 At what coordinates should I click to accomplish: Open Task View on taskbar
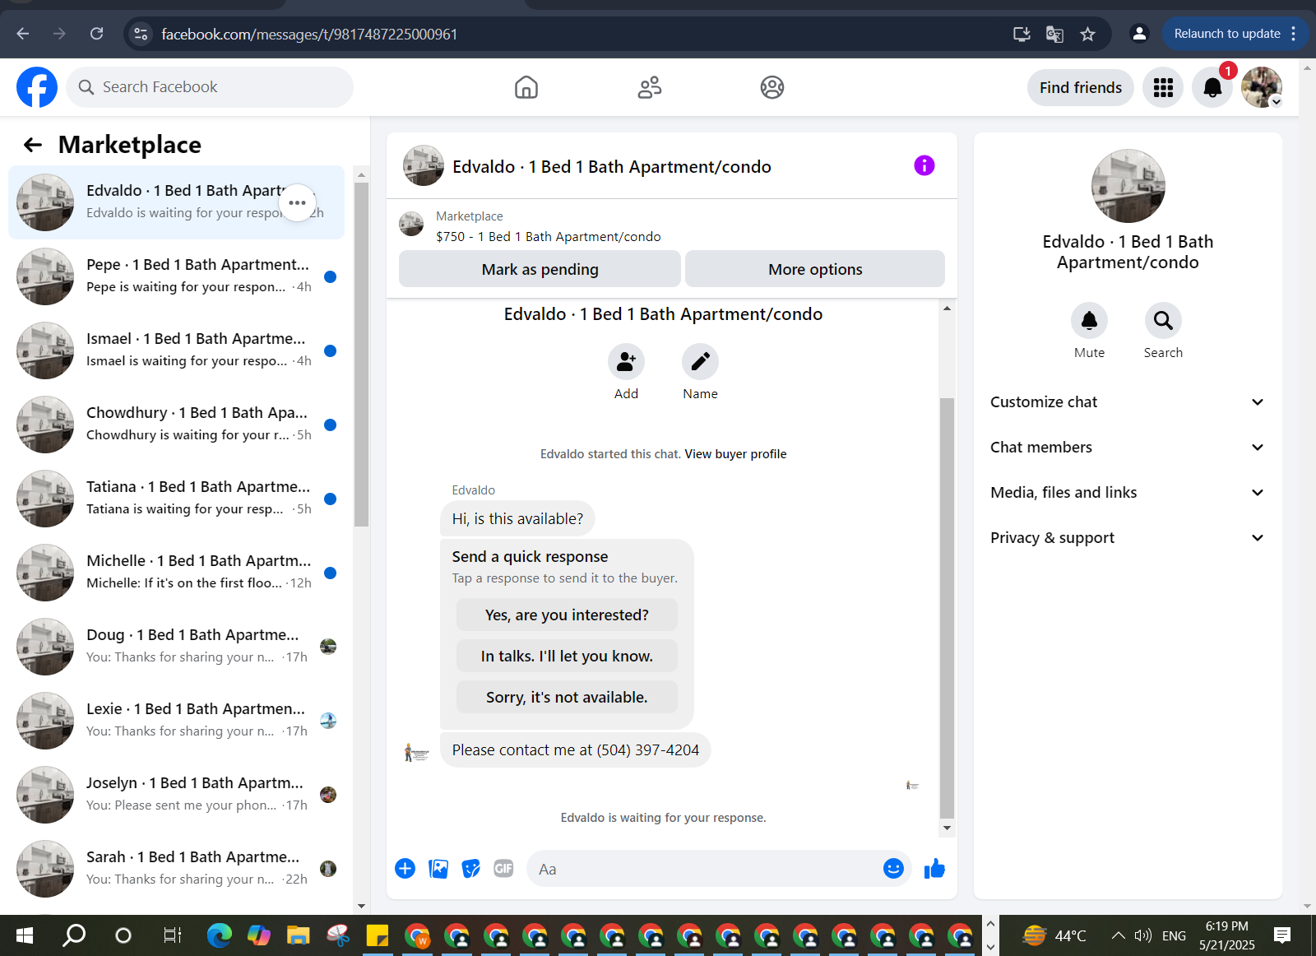tap(172, 935)
